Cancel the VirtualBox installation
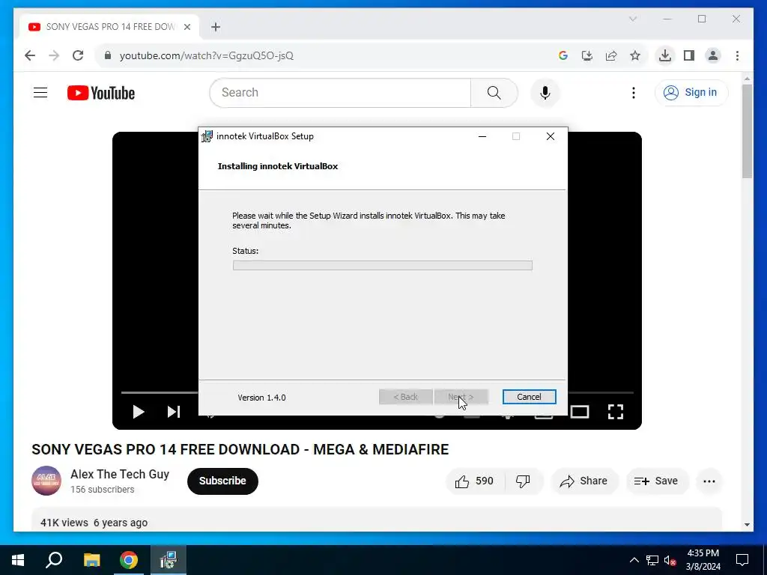The width and height of the screenshot is (767, 575). pyautogui.click(x=529, y=397)
